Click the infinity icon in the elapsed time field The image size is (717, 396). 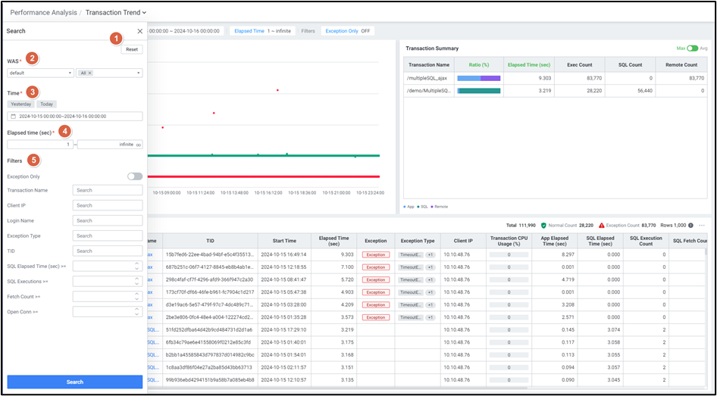tap(139, 144)
